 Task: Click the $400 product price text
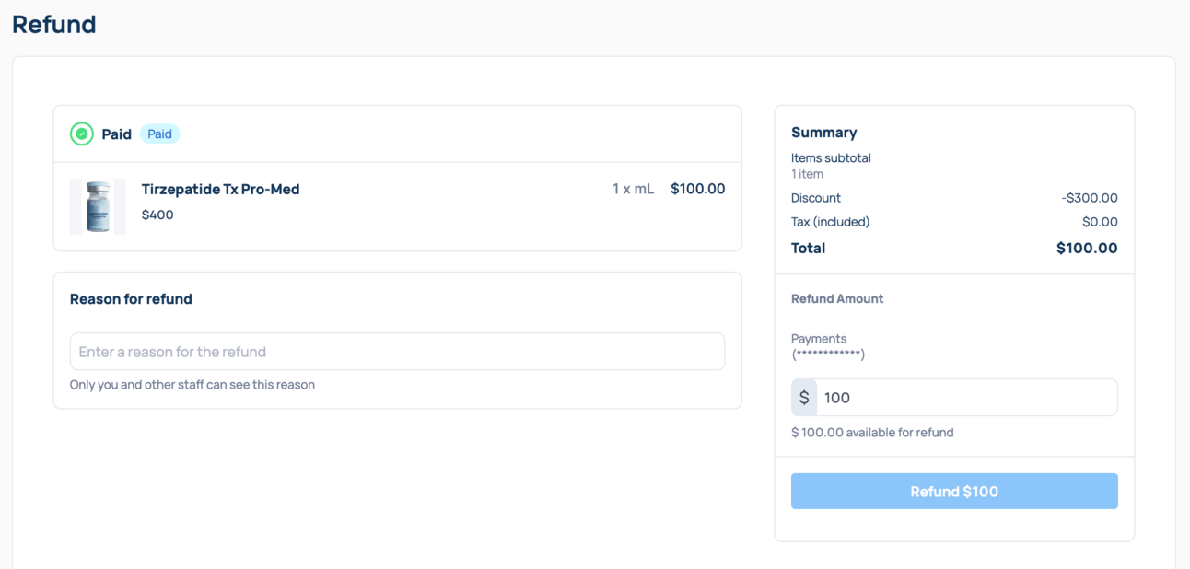point(157,215)
